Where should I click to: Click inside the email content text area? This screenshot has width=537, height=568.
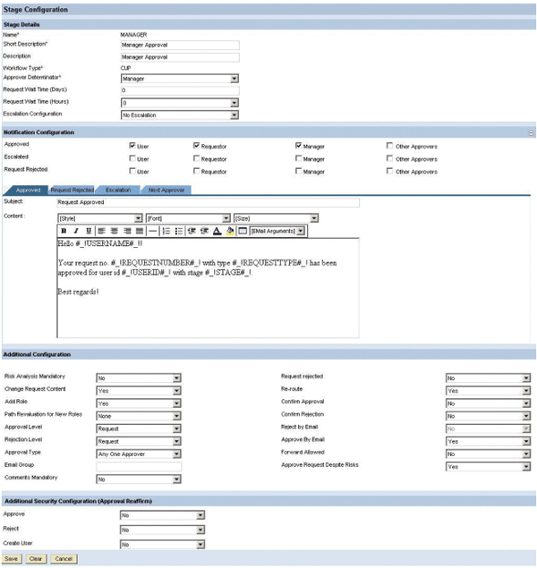208,288
